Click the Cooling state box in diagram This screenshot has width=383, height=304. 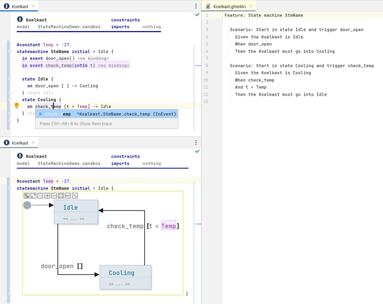coord(121,273)
